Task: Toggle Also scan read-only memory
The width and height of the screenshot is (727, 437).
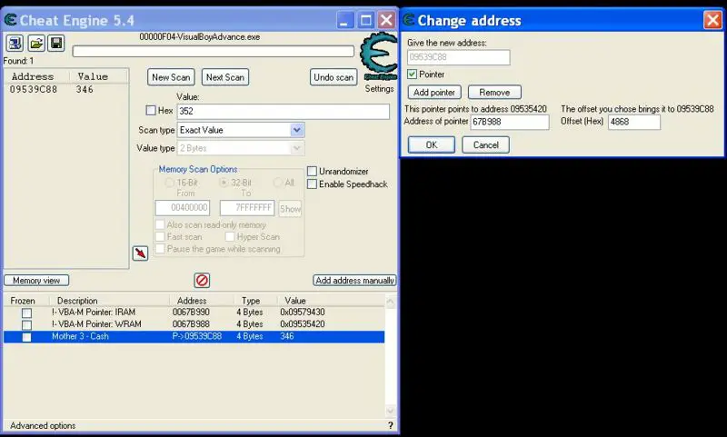Action: [x=160, y=224]
